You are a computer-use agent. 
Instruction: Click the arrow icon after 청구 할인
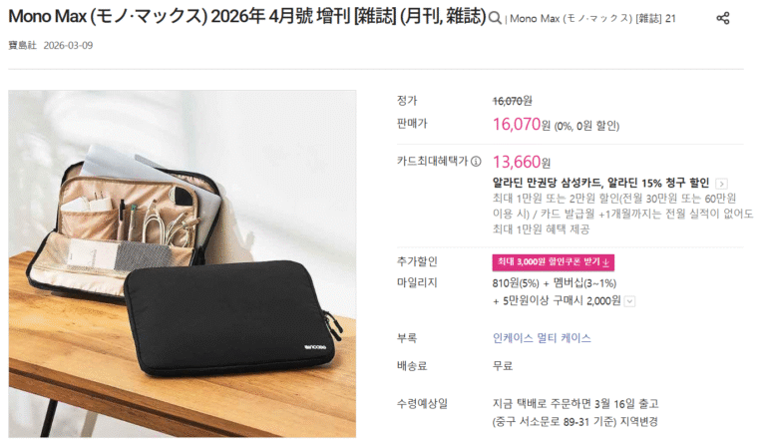(x=721, y=184)
